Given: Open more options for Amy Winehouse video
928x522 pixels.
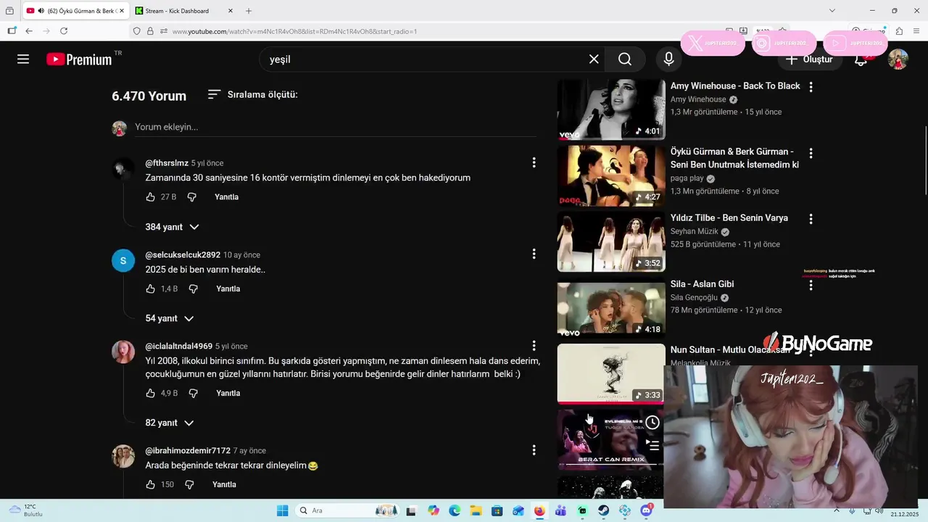Looking at the screenshot, I should point(811,87).
